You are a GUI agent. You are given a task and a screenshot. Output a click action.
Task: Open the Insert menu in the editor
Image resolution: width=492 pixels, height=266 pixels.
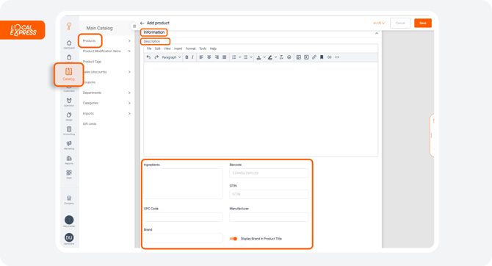coord(178,48)
